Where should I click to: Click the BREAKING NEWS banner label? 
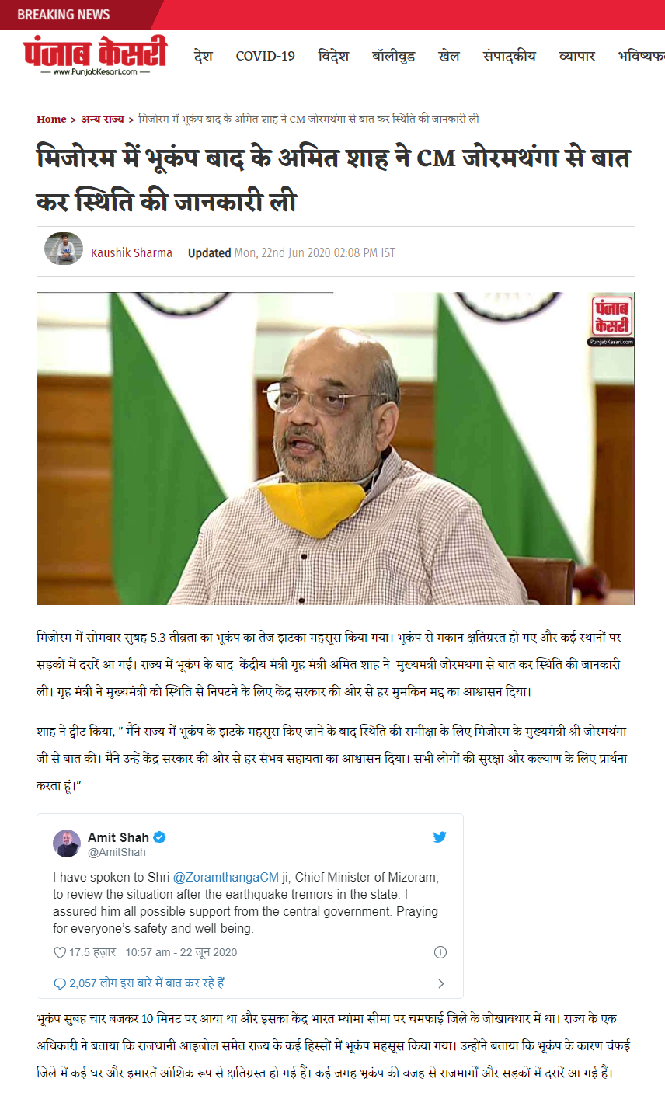coord(64,15)
